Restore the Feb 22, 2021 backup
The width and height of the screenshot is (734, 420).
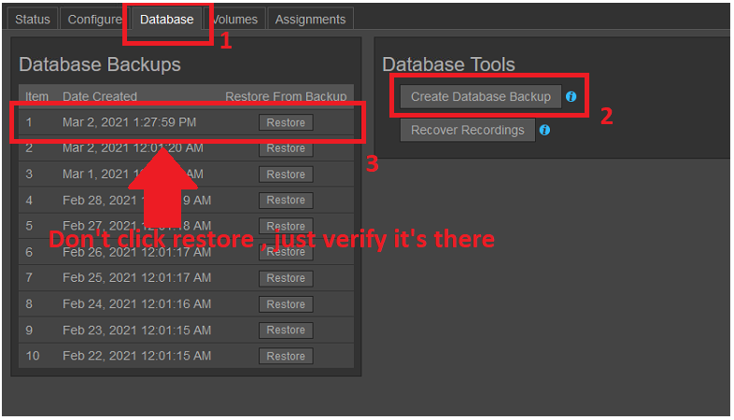point(286,356)
